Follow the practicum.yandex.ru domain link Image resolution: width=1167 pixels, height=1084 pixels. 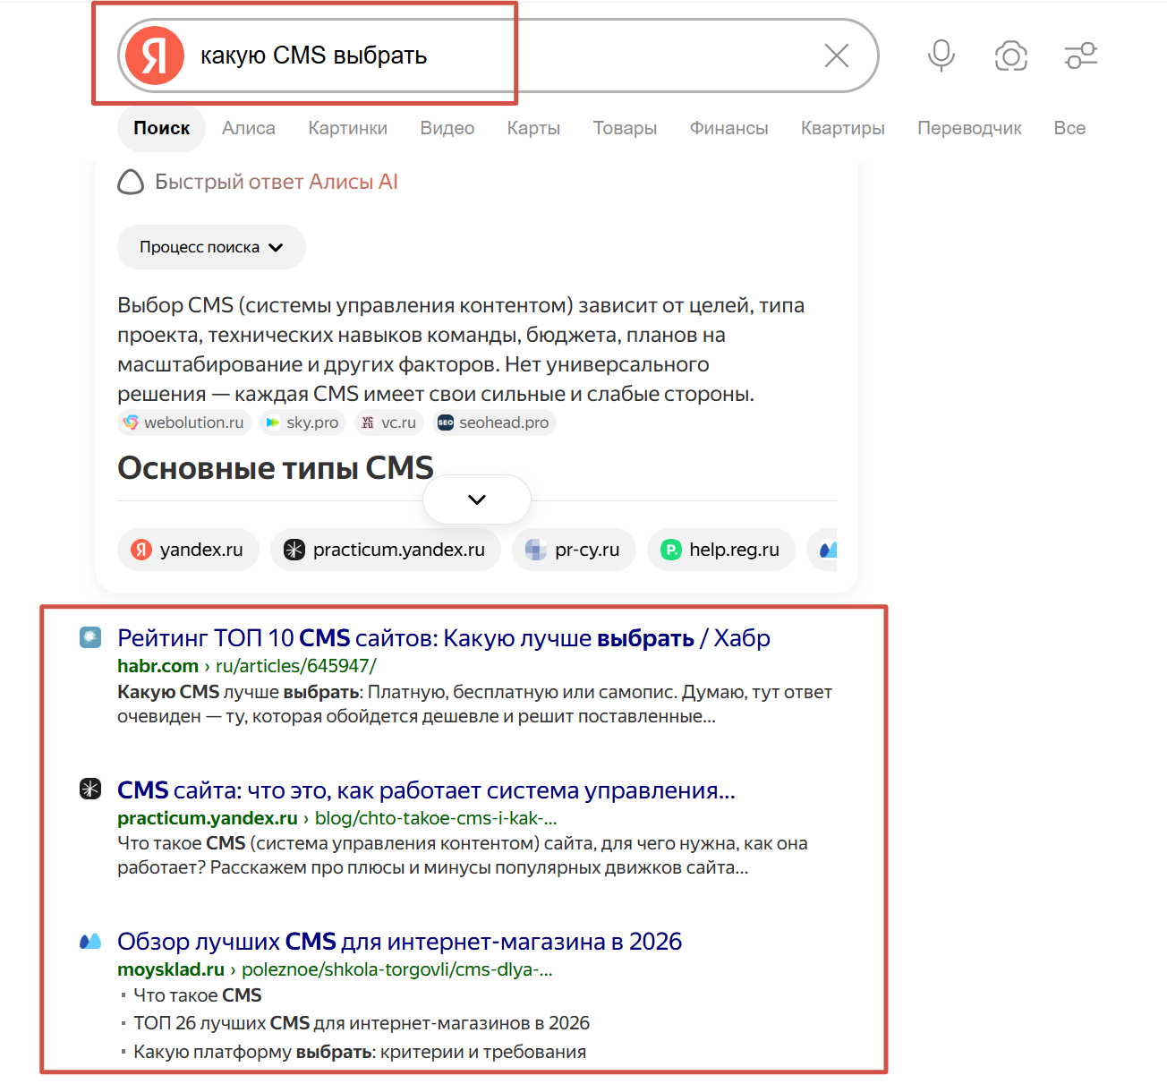point(208,818)
